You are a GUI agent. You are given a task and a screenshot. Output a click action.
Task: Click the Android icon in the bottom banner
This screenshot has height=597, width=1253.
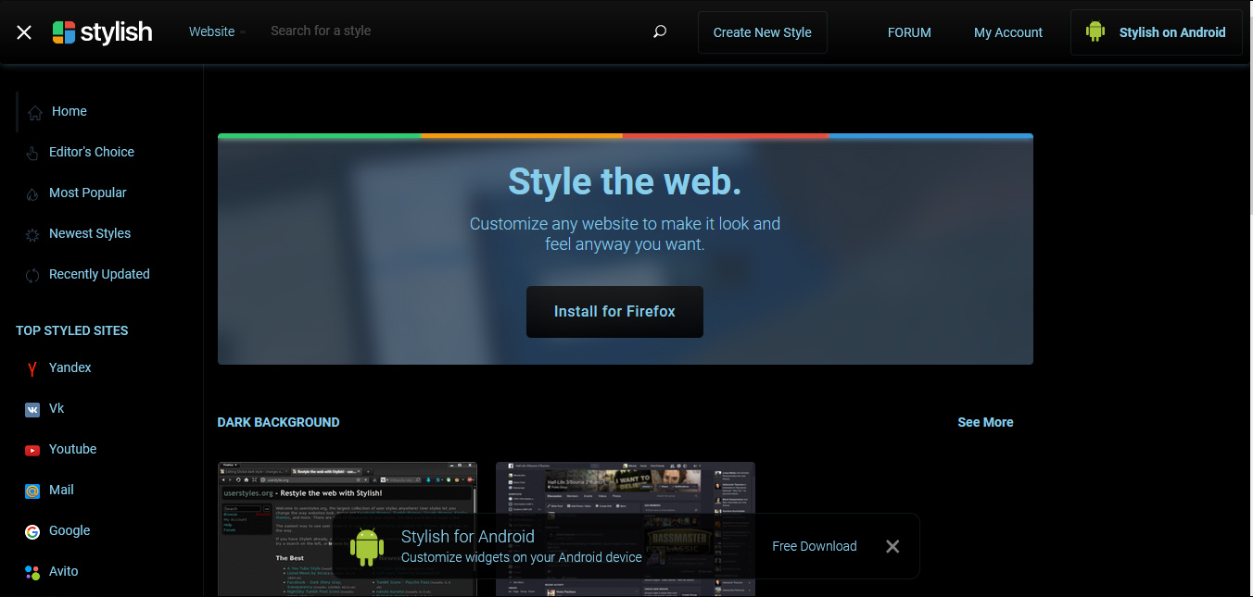pyautogui.click(x=367, y=546)
